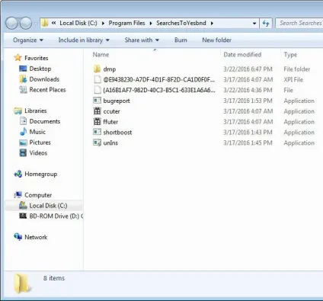This screenshot has width=323, height=301.
Task: Click the Documents library icon
Action: pyautogui.click(x=23, y=121)
